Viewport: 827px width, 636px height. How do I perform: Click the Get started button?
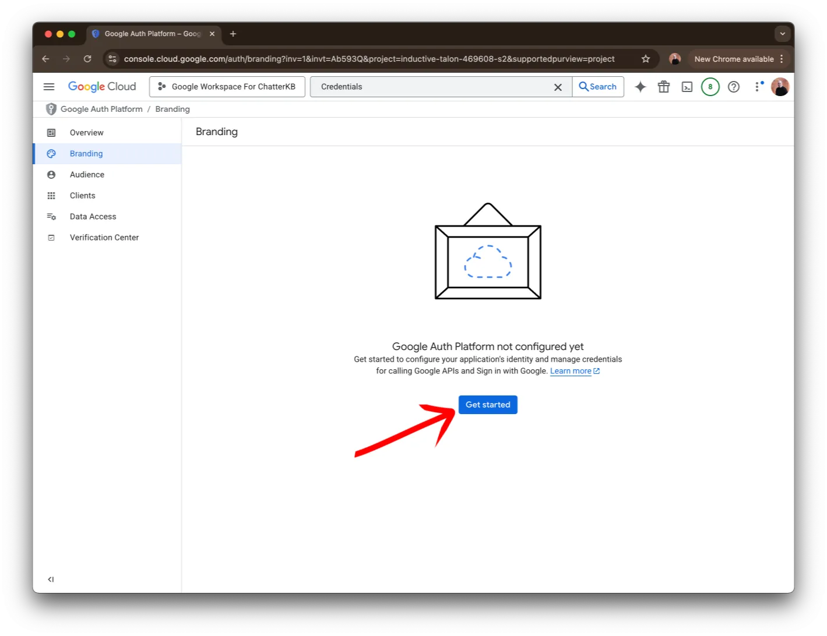pos(488,405)
